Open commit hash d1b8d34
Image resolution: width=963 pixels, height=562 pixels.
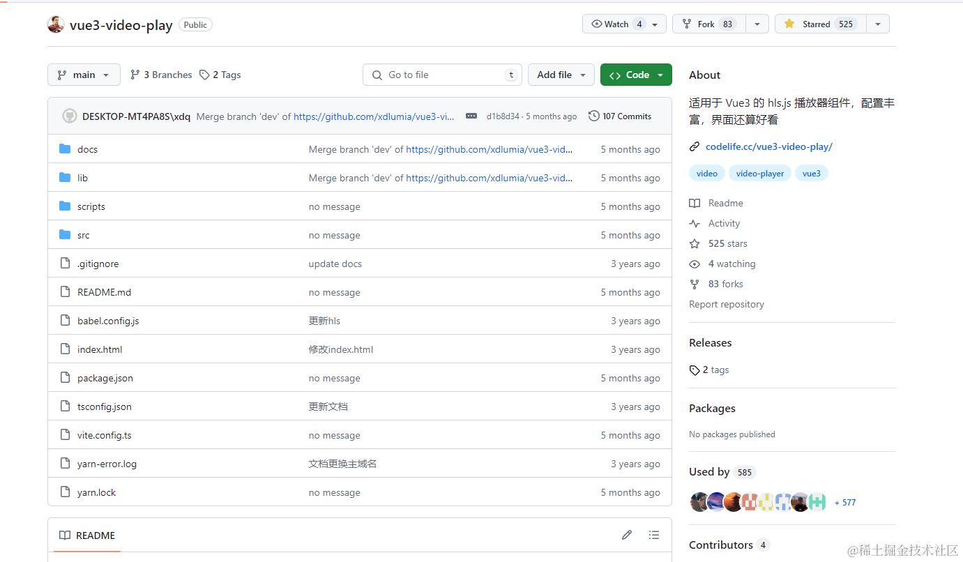[x=503, y=116]
